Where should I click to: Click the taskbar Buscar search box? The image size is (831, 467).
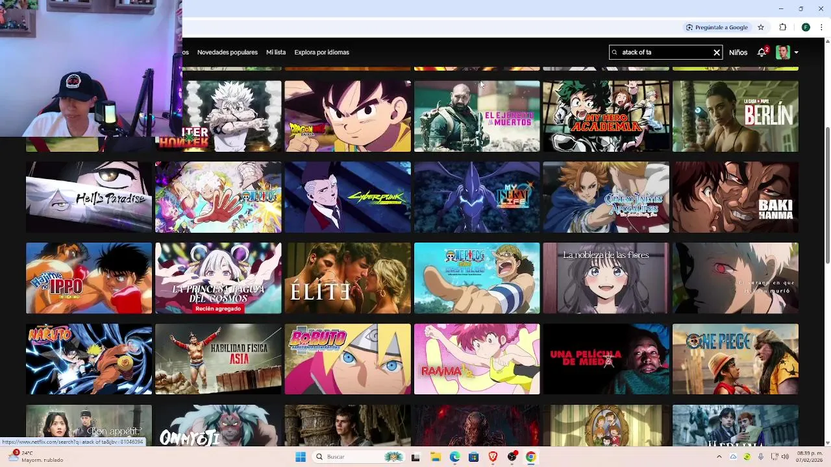pyautogui.click(x=359, y=457)
